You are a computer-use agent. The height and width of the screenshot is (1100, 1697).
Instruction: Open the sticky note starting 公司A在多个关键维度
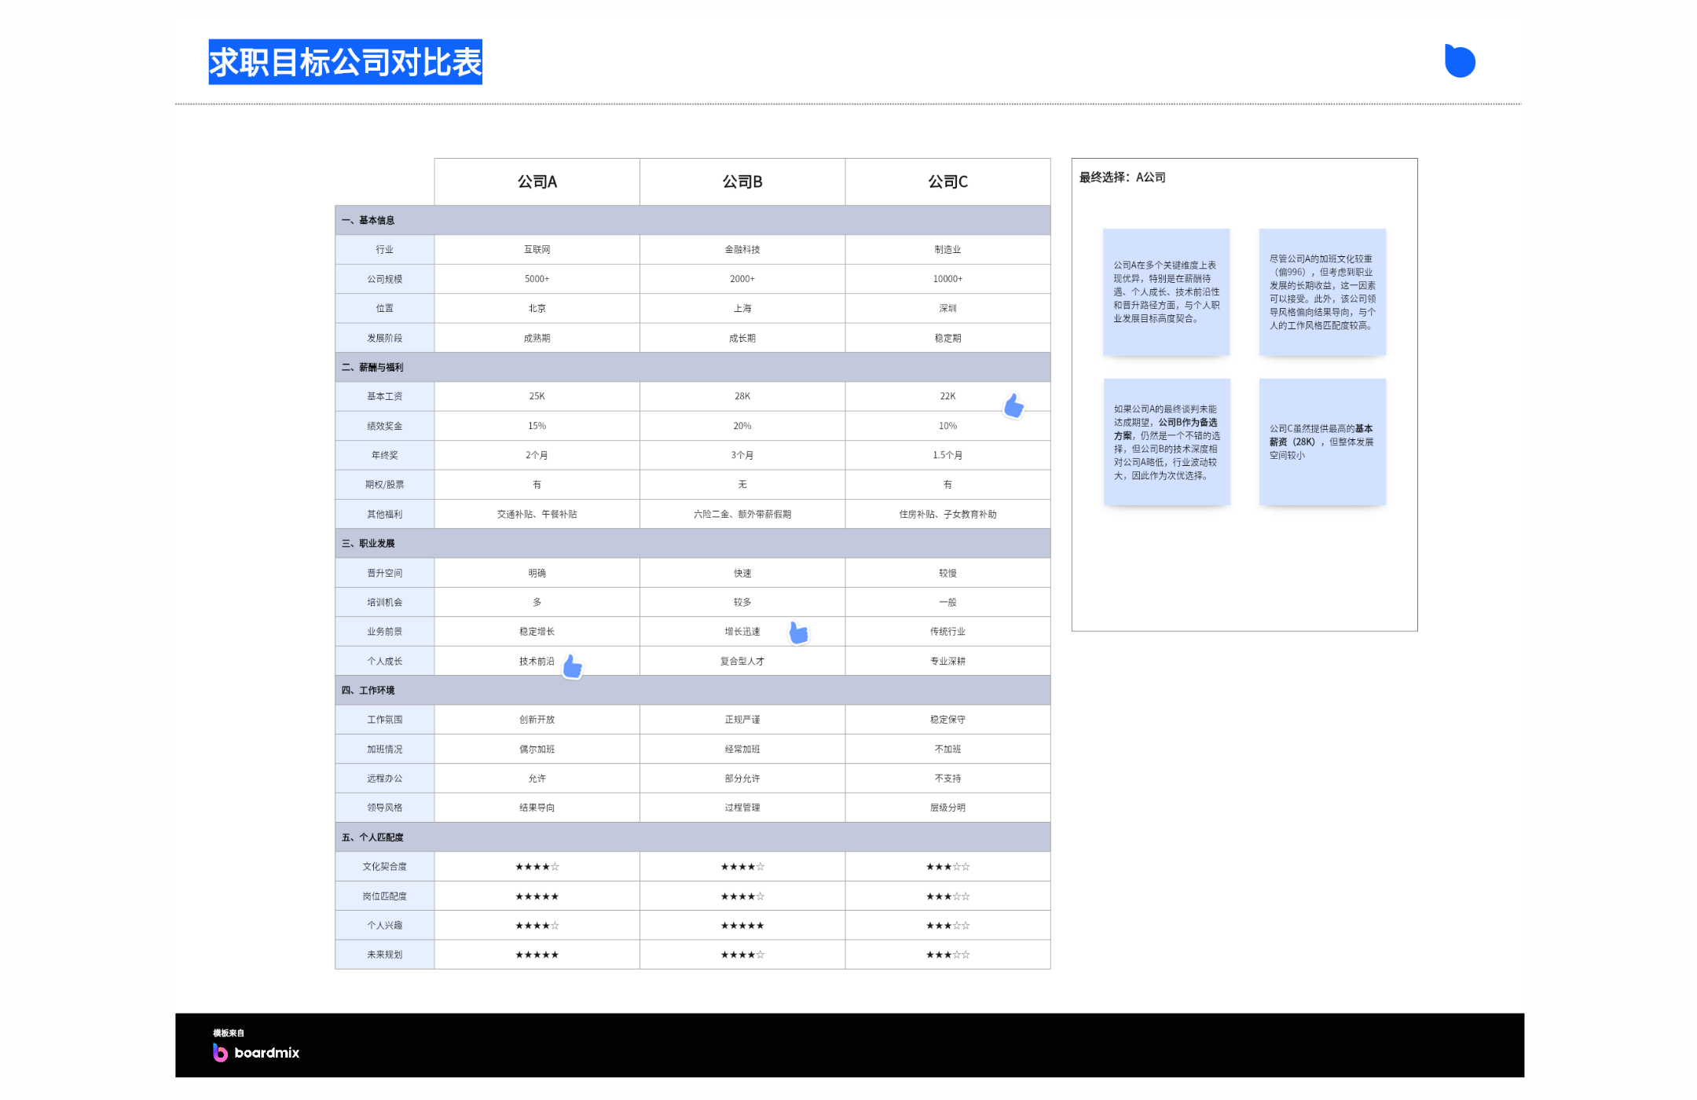point(1166,292)
